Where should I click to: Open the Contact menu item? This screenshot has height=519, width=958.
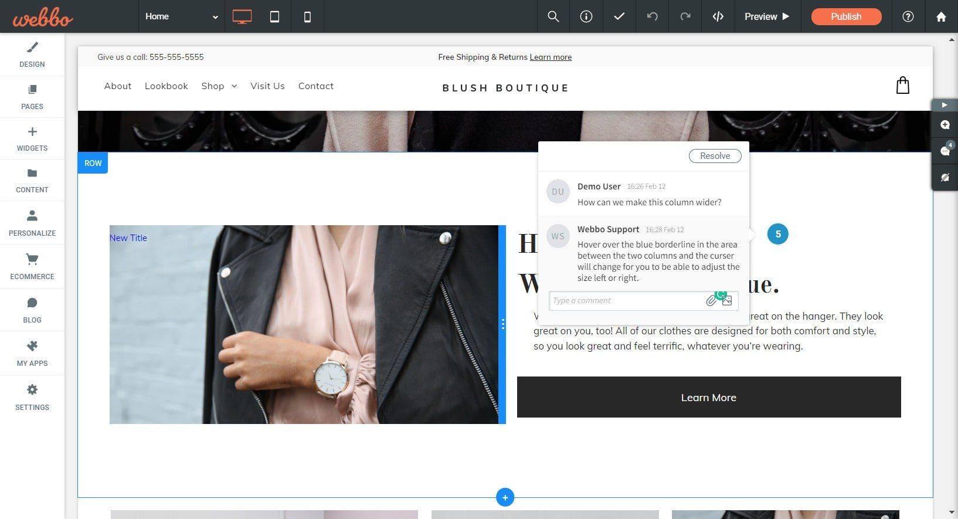point(316,86)
